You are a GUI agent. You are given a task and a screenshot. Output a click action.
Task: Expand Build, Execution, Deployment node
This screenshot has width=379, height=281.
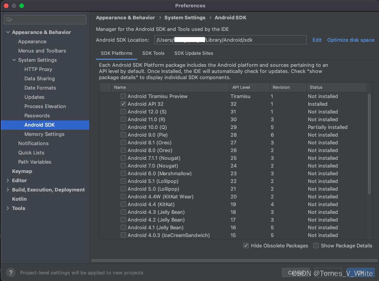[x=8, y=190]
